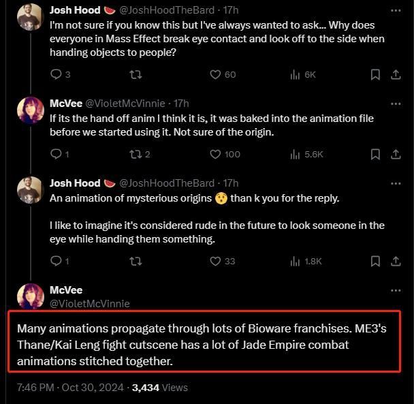View analytics for tweet with 5.6K views
This screenshot has height=404, width=414.
coord(296,154)
